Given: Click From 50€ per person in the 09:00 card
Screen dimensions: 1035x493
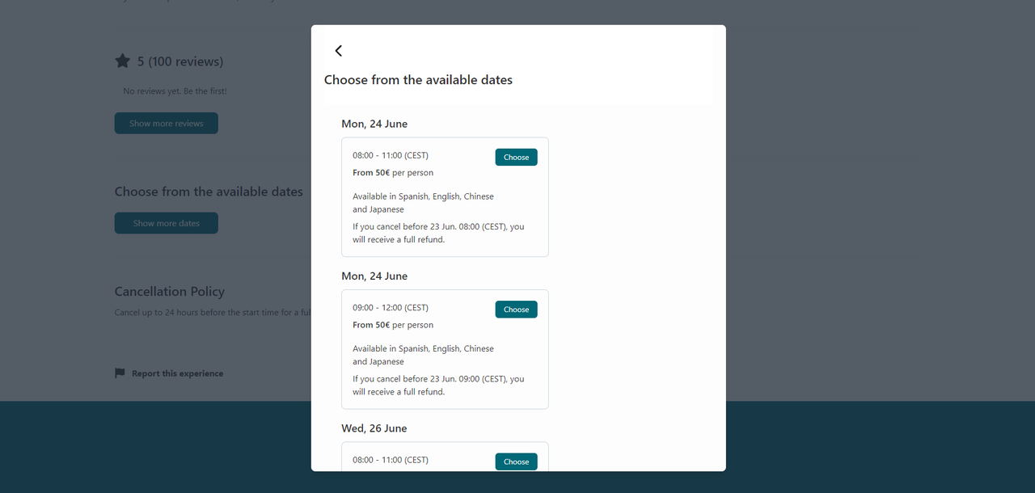Looking at the screenshot, I should click(x=393, y=325).
